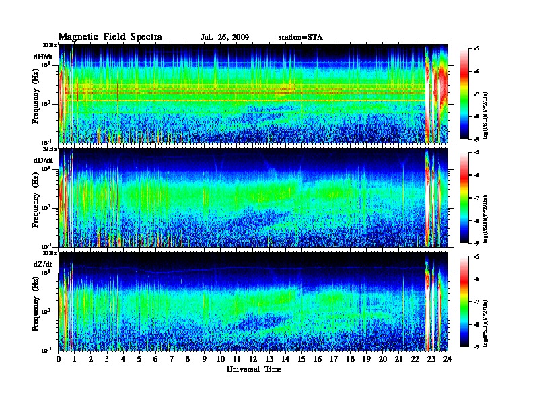Click the 10¹ frequency tick of the dH/dt panel

(x=46, y=65)
